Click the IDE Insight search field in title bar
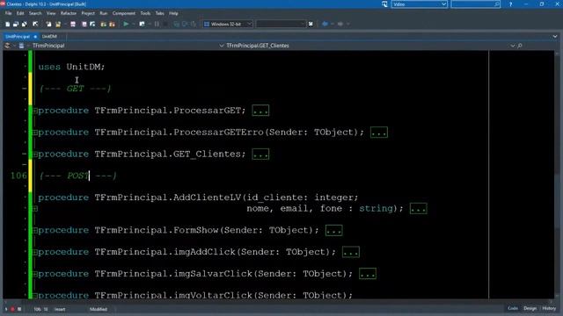The image size is (563, 316). pos(475,4)
